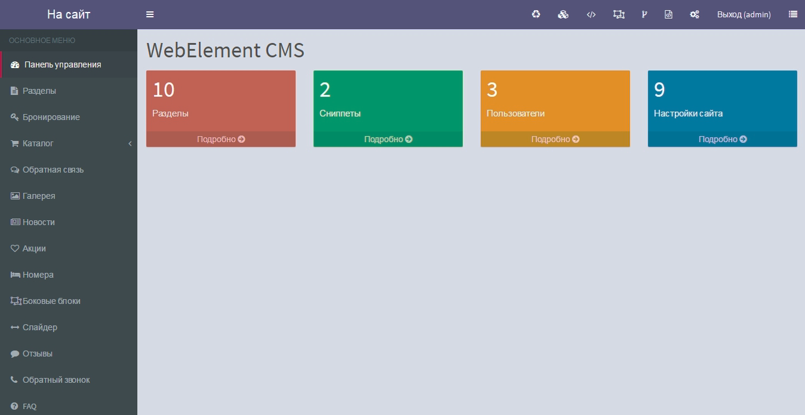The height and width of the screenshot is (415, 805).
Task: Click the number 2 on green card
Action: (x=325, y=90)
